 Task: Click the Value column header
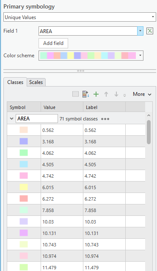[x=62, y=107]
